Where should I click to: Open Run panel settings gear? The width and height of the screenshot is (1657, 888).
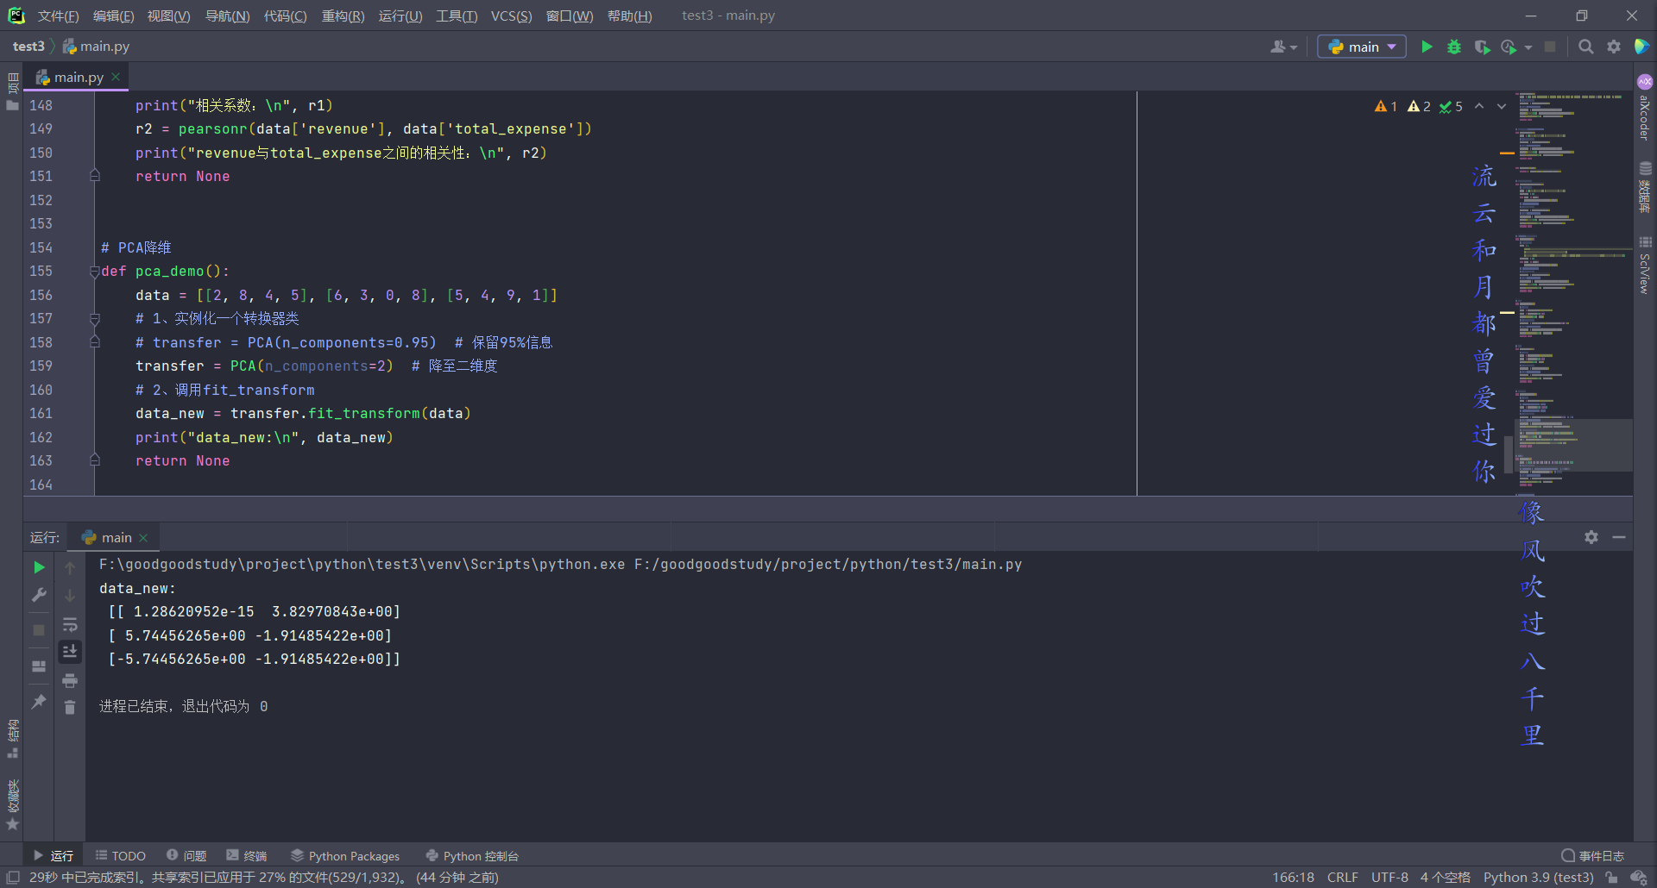point(1591,537)
